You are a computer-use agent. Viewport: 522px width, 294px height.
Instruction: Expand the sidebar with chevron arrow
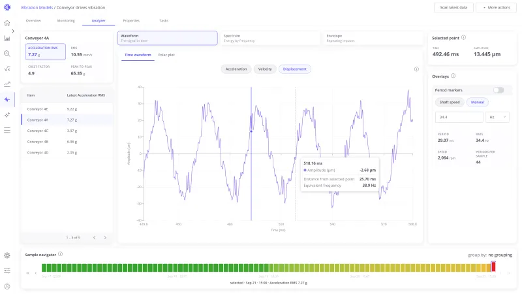coord(13,31)
